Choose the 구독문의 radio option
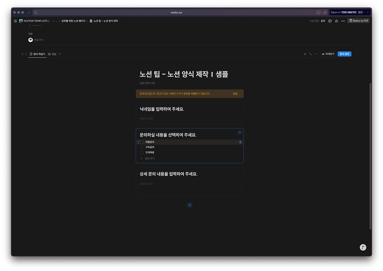This screenshot has width=383, height=271. coord(142,147)
